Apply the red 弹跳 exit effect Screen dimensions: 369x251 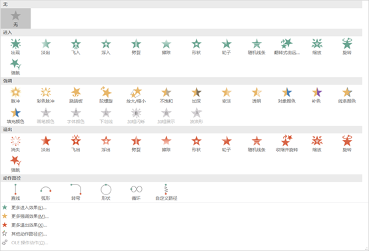15,164
